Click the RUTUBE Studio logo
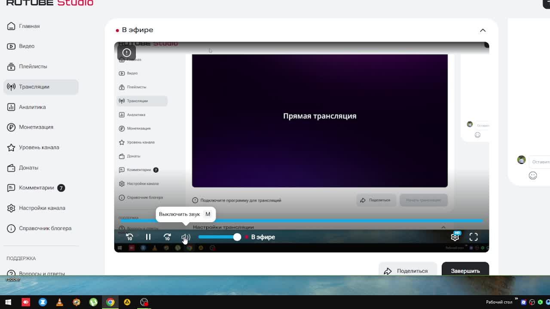550x309 pixels. tap(50, 3)
